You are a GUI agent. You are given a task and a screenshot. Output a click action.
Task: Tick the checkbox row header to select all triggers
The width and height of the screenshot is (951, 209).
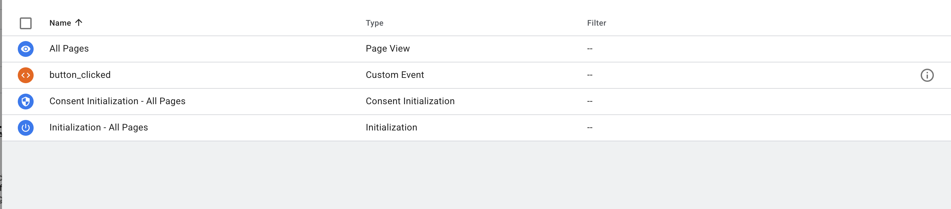tap(25, 23)
